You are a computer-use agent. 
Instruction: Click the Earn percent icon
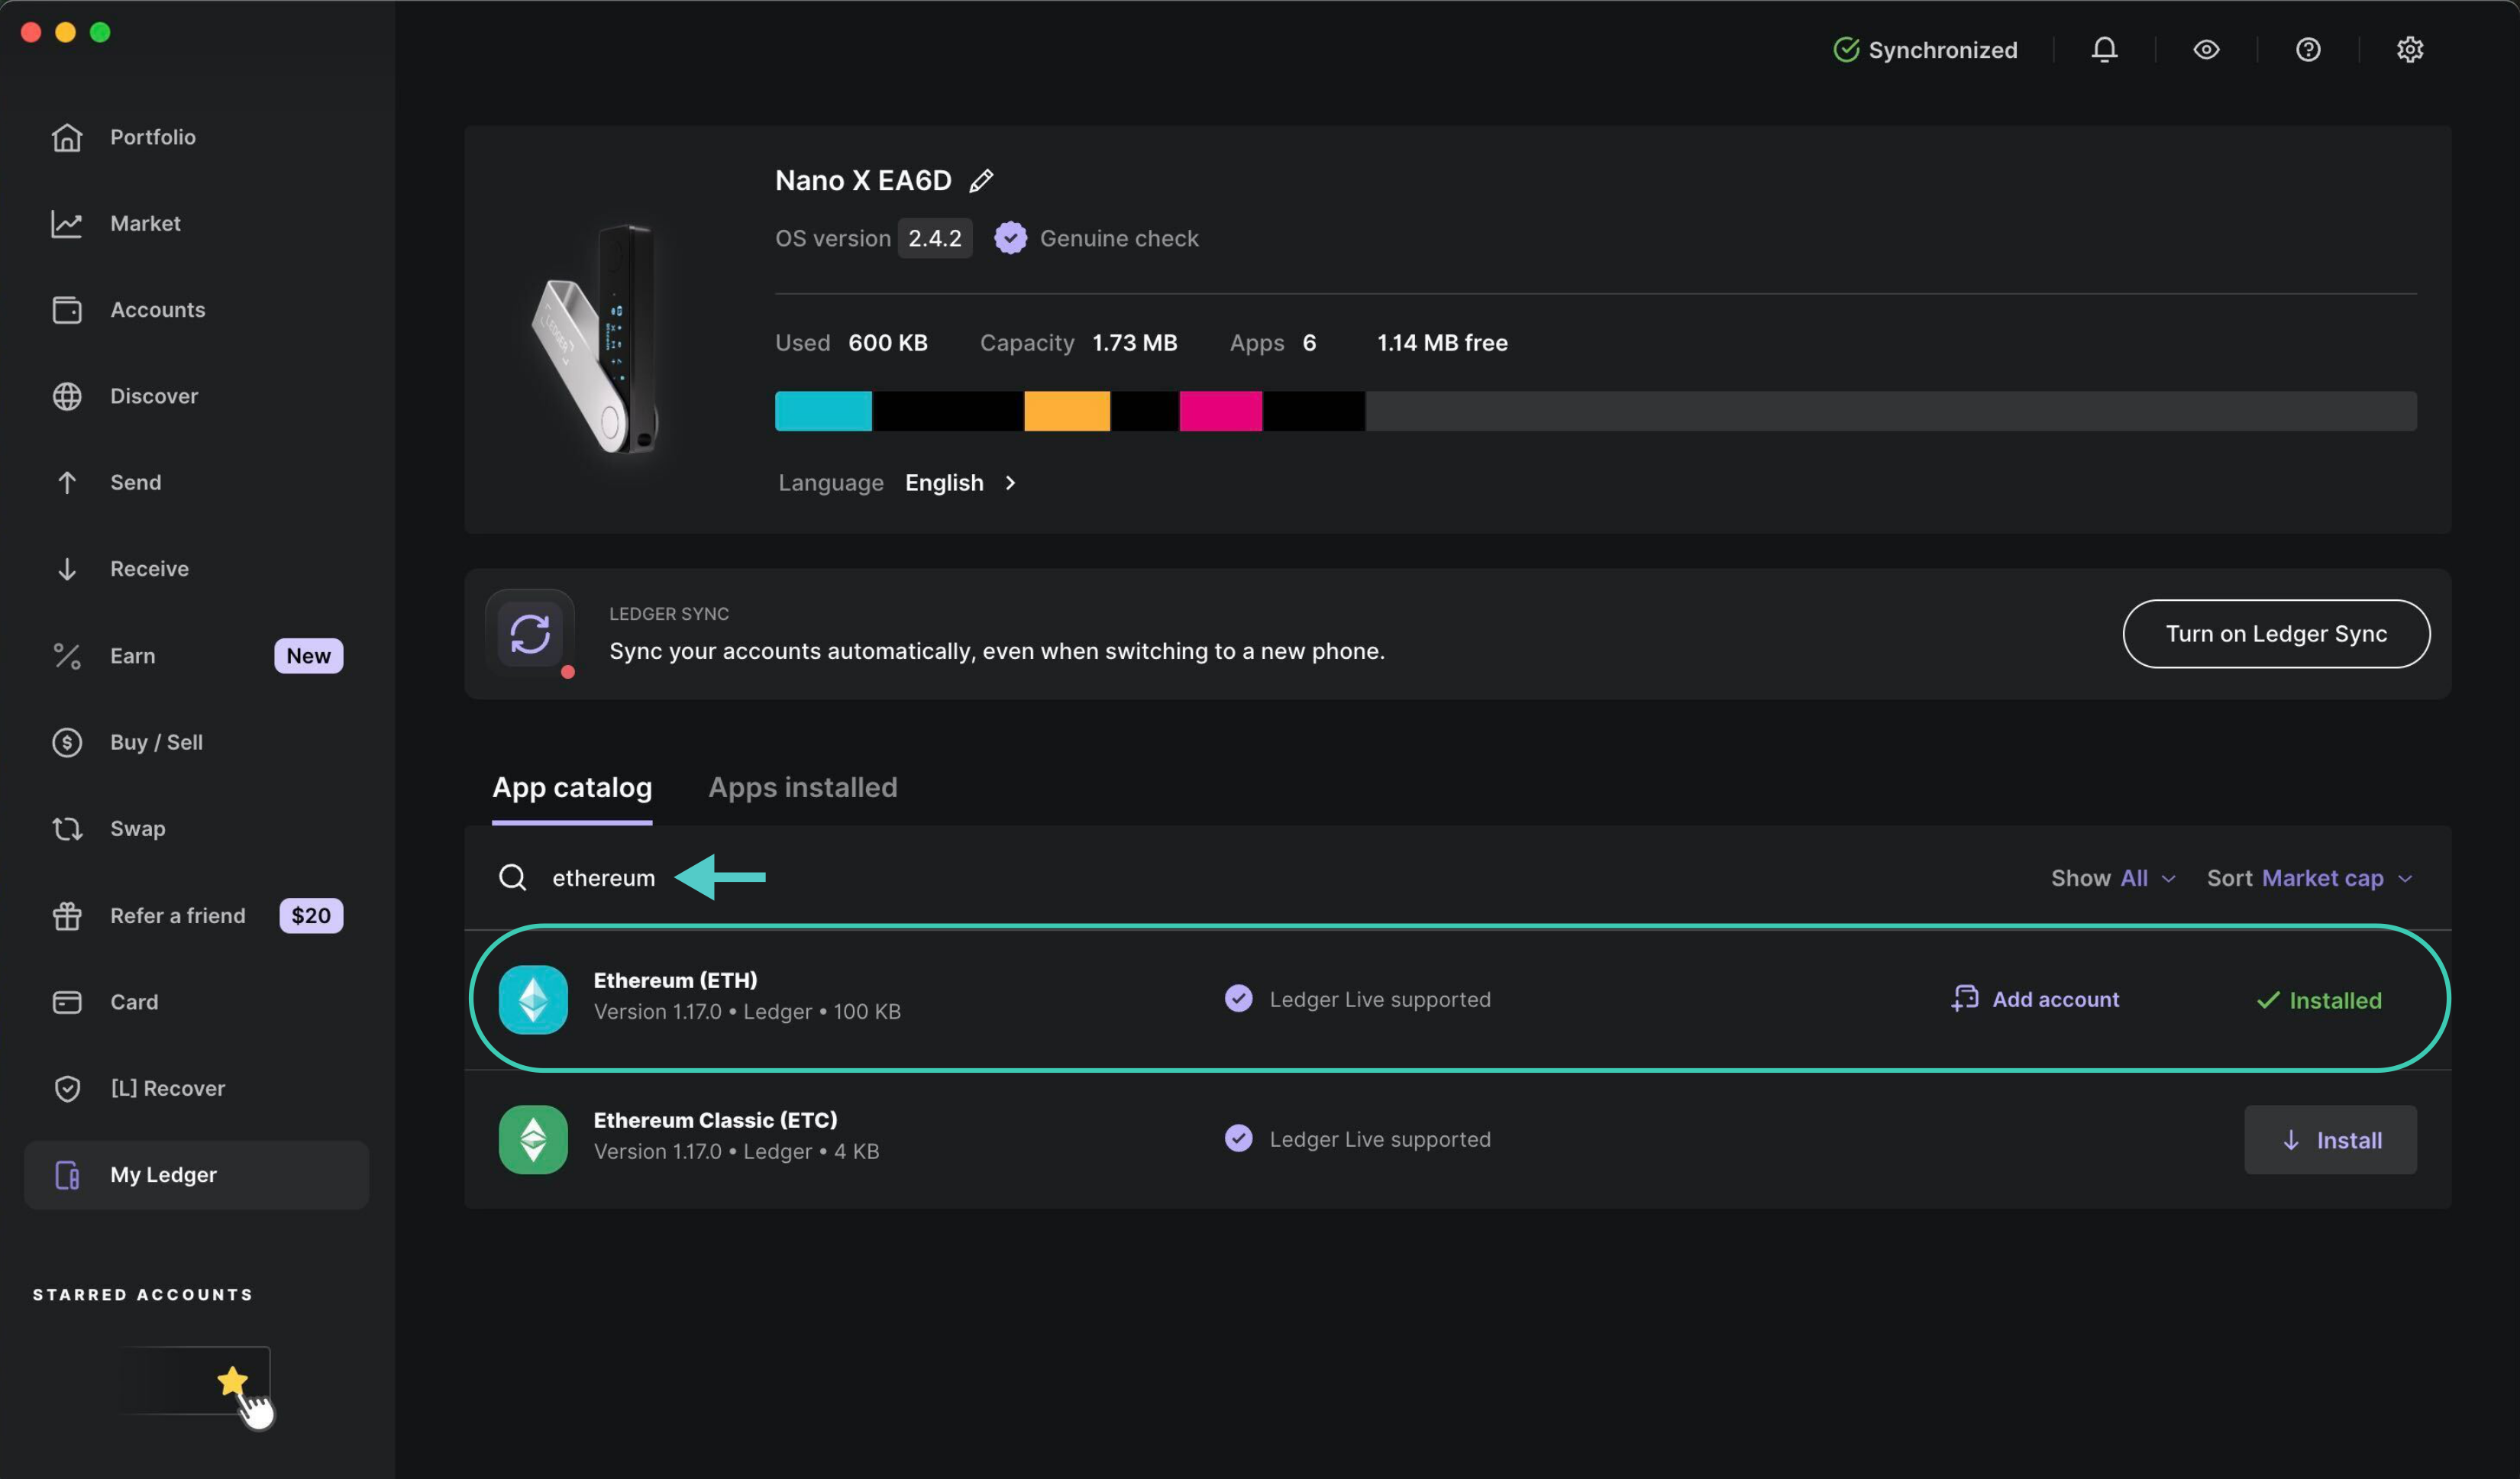(67, 656)
